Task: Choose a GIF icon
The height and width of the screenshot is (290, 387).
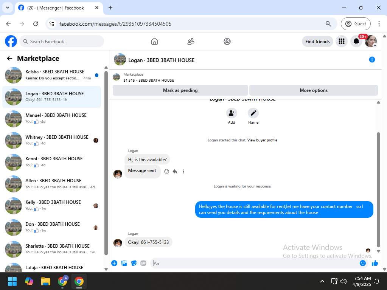Action: point(143,263)
